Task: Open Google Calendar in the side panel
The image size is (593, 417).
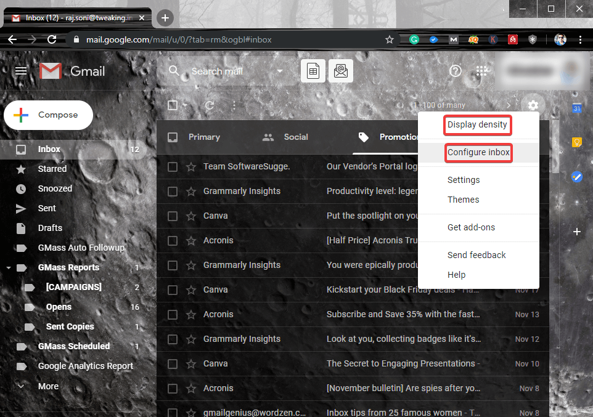Action: click(x=576, y=108)
